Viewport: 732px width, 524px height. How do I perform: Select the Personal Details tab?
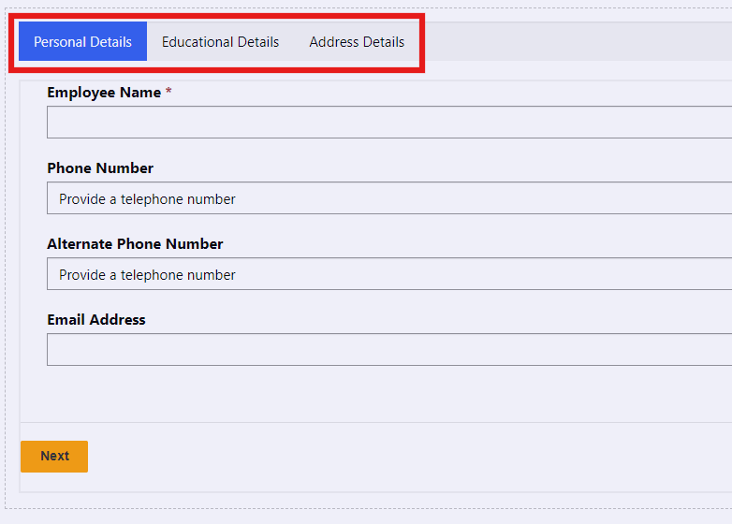point(82,42)
